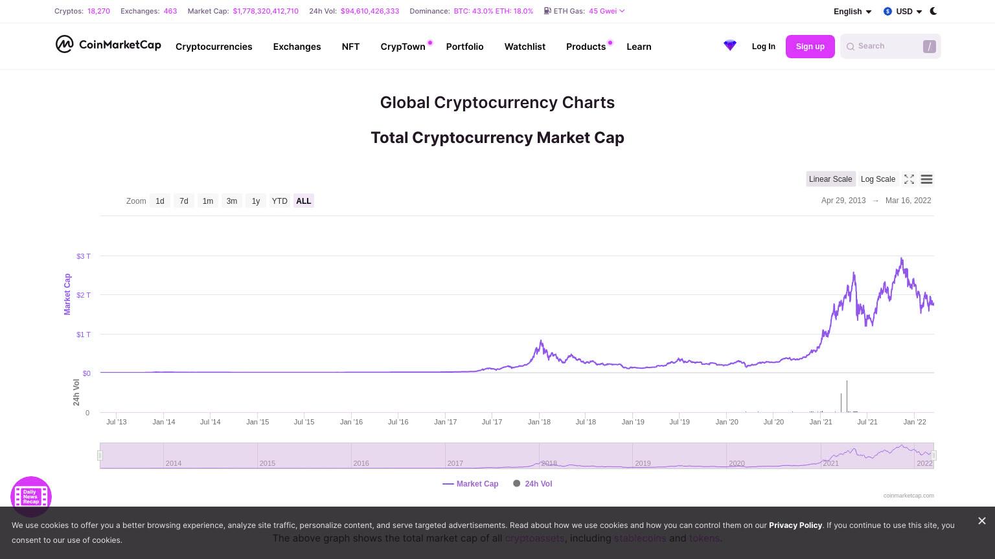Click the Log In button
995x559 pixels.
[764, 47]
